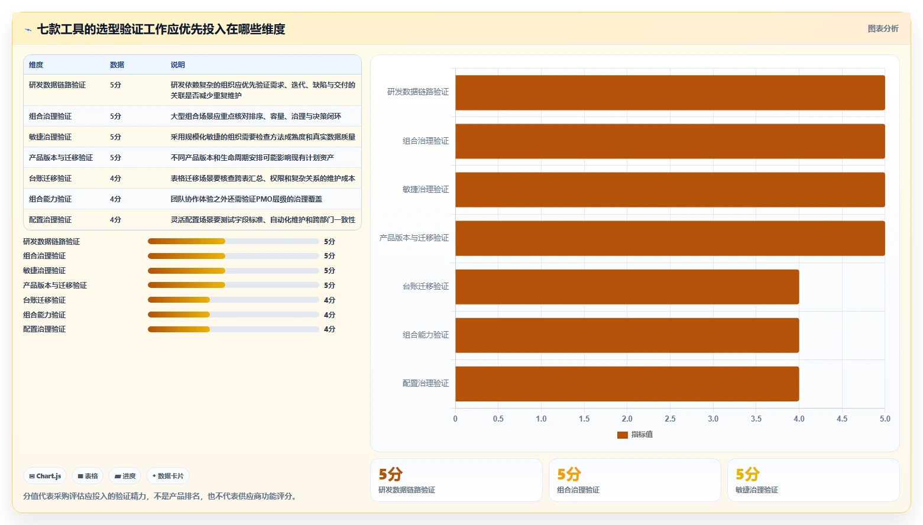The image size is (923, 525).
Task: Click the 配置治理验证 chart bar
Action: point(627,384)
